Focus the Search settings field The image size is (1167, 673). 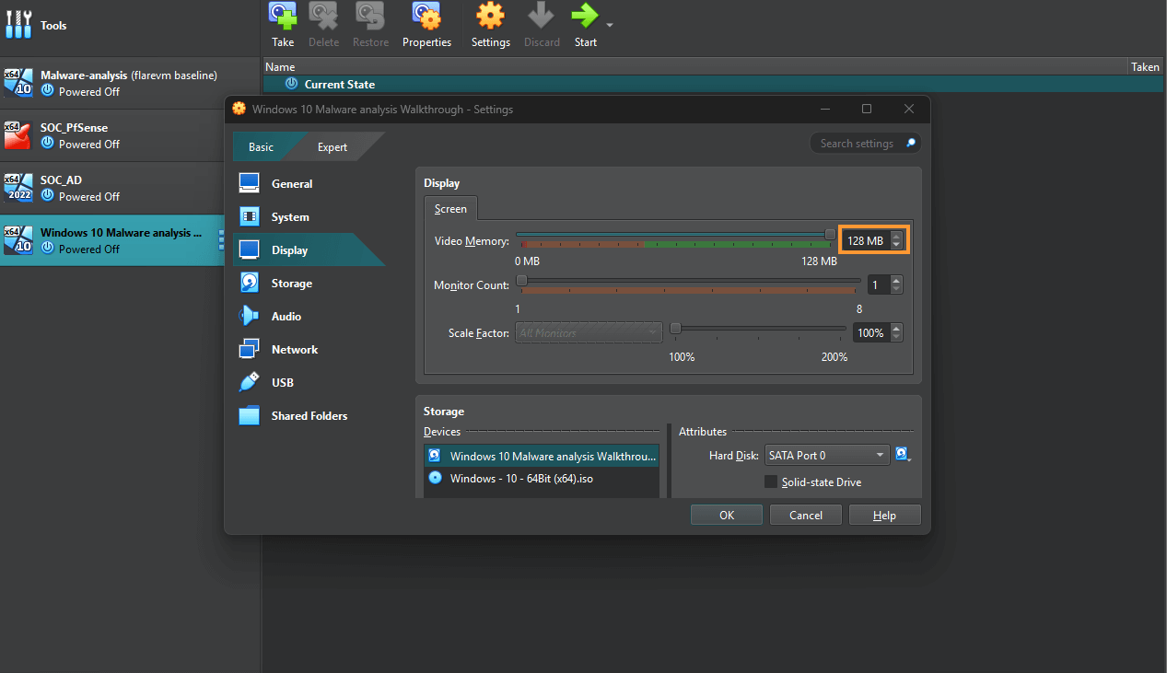pyautogui.click(x=865, y=144)
